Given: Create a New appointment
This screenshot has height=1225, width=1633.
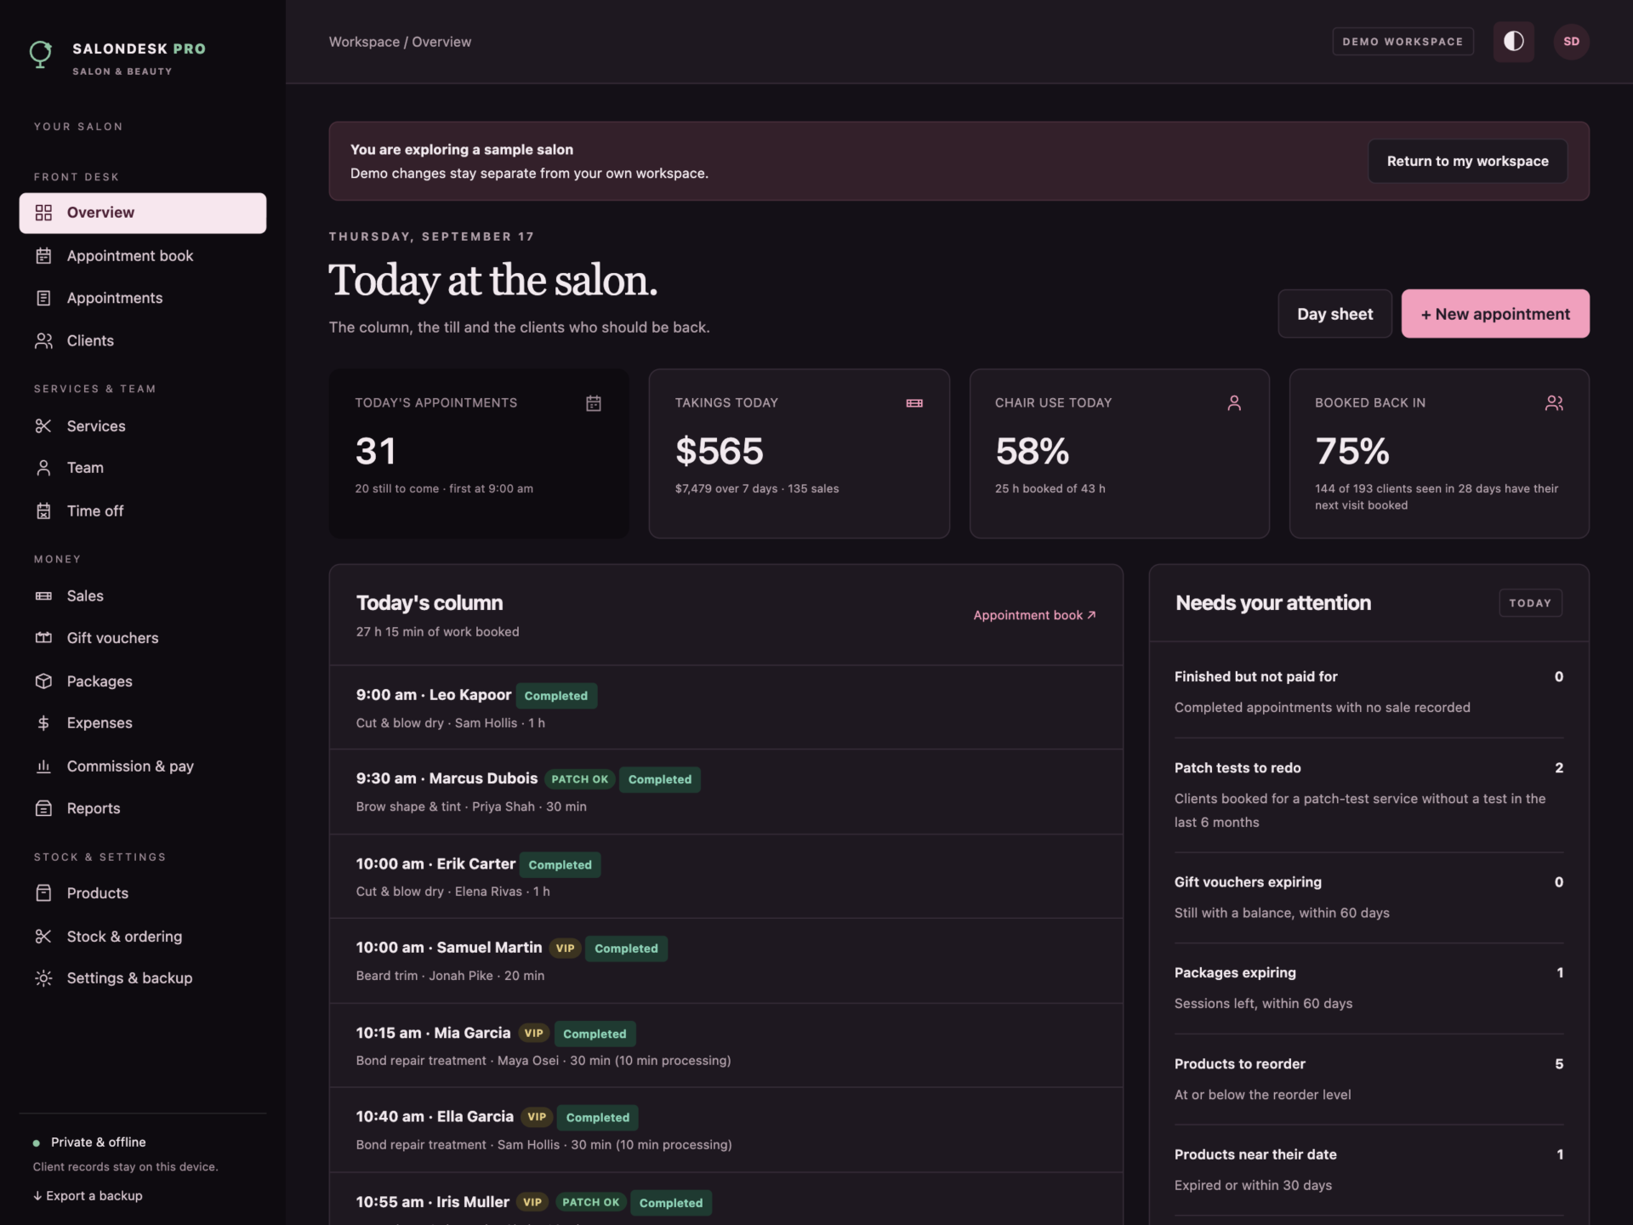Looking at the screenshot, I should [x=1495, y=314].
